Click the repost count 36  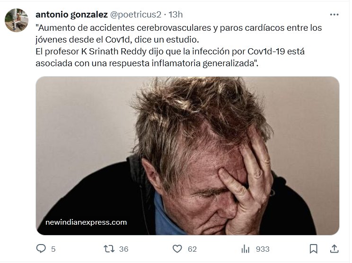pyautogui.click(x=123, y=249)
